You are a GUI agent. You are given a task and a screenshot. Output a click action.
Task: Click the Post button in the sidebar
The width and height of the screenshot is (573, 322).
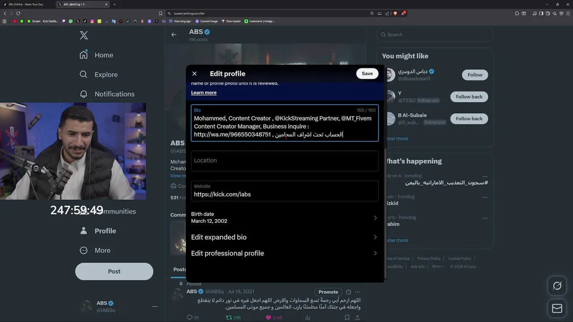click(114, 271)
